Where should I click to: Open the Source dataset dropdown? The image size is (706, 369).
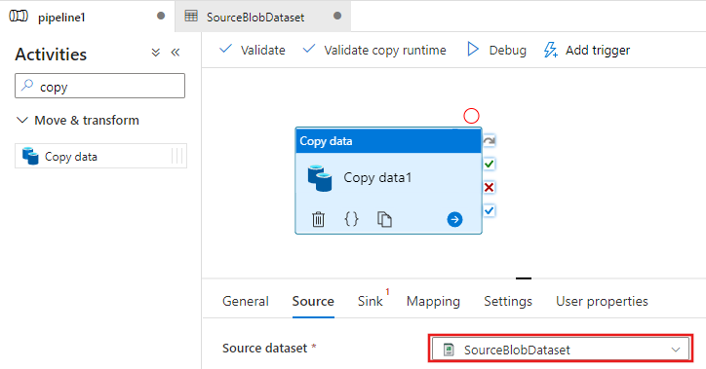[x=560, y=350]
